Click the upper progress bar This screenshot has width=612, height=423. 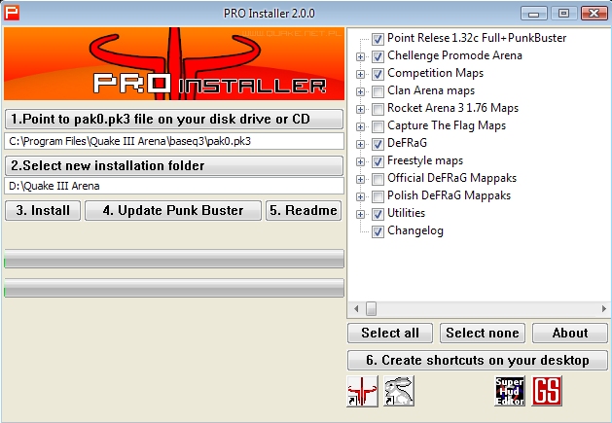click(x=174, y=259)
